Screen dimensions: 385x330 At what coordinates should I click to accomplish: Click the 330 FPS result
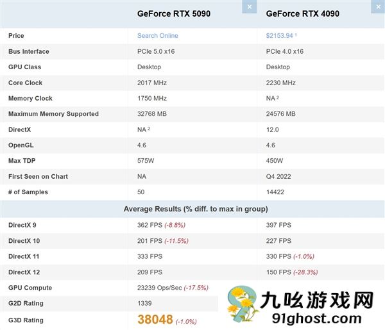tap(278, 256)
